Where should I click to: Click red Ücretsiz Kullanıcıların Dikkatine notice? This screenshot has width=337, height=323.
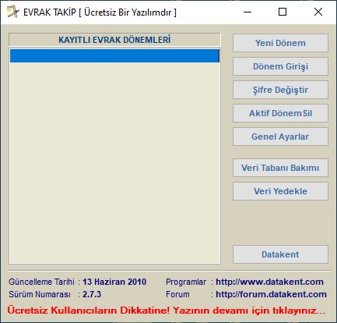coord(167,311)
